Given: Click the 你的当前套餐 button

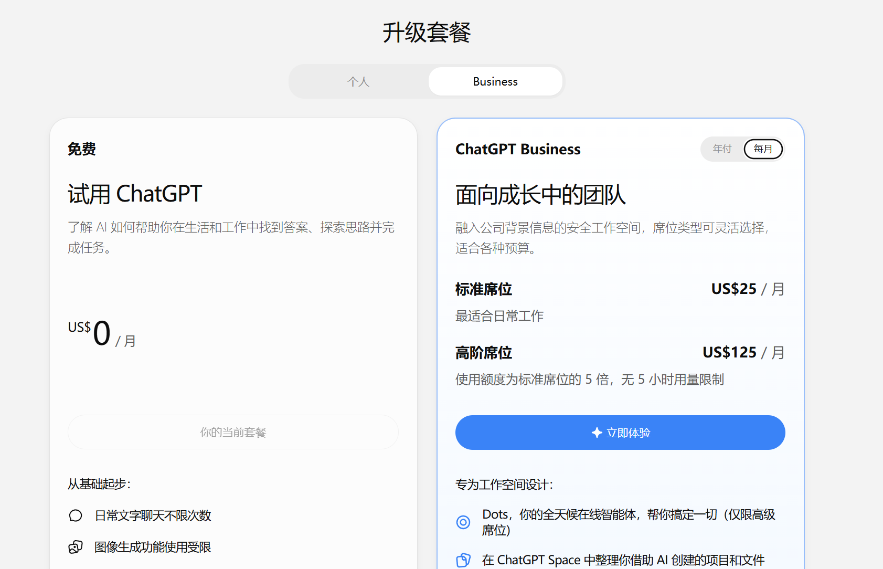Looking at the screenshot, I should [x=233, y=432].
